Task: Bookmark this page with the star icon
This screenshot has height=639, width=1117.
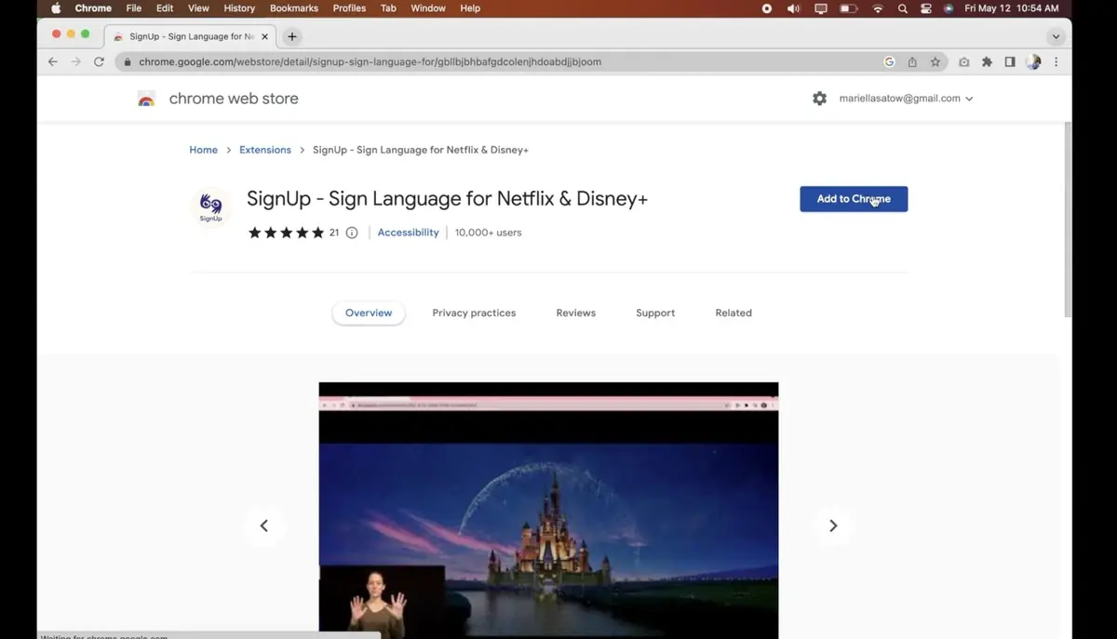Action: click(x=935, y=62)
